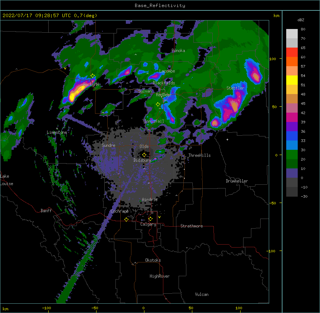Select the yellow diamond marker between Olds and Didsbury

tap(144, 155)
